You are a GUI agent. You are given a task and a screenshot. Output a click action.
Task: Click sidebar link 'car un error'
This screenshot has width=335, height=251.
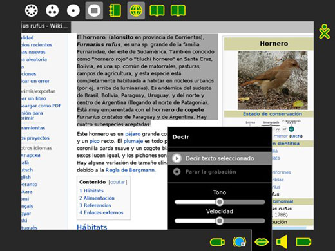coord(35,81)
